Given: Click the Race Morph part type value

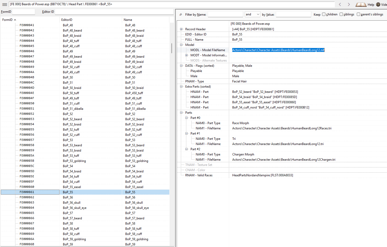Looking at the screenshot, I should click(x=240, y=123).
